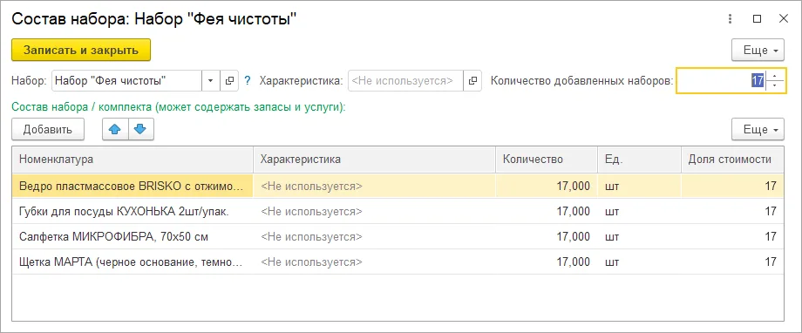Decrease the count of added sets

click(775, 86)
